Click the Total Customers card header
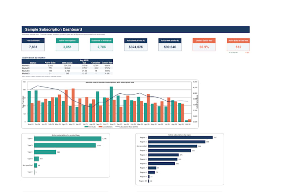Screen dimensions: 285x192 pyautogui.click(x=33, y=41)
